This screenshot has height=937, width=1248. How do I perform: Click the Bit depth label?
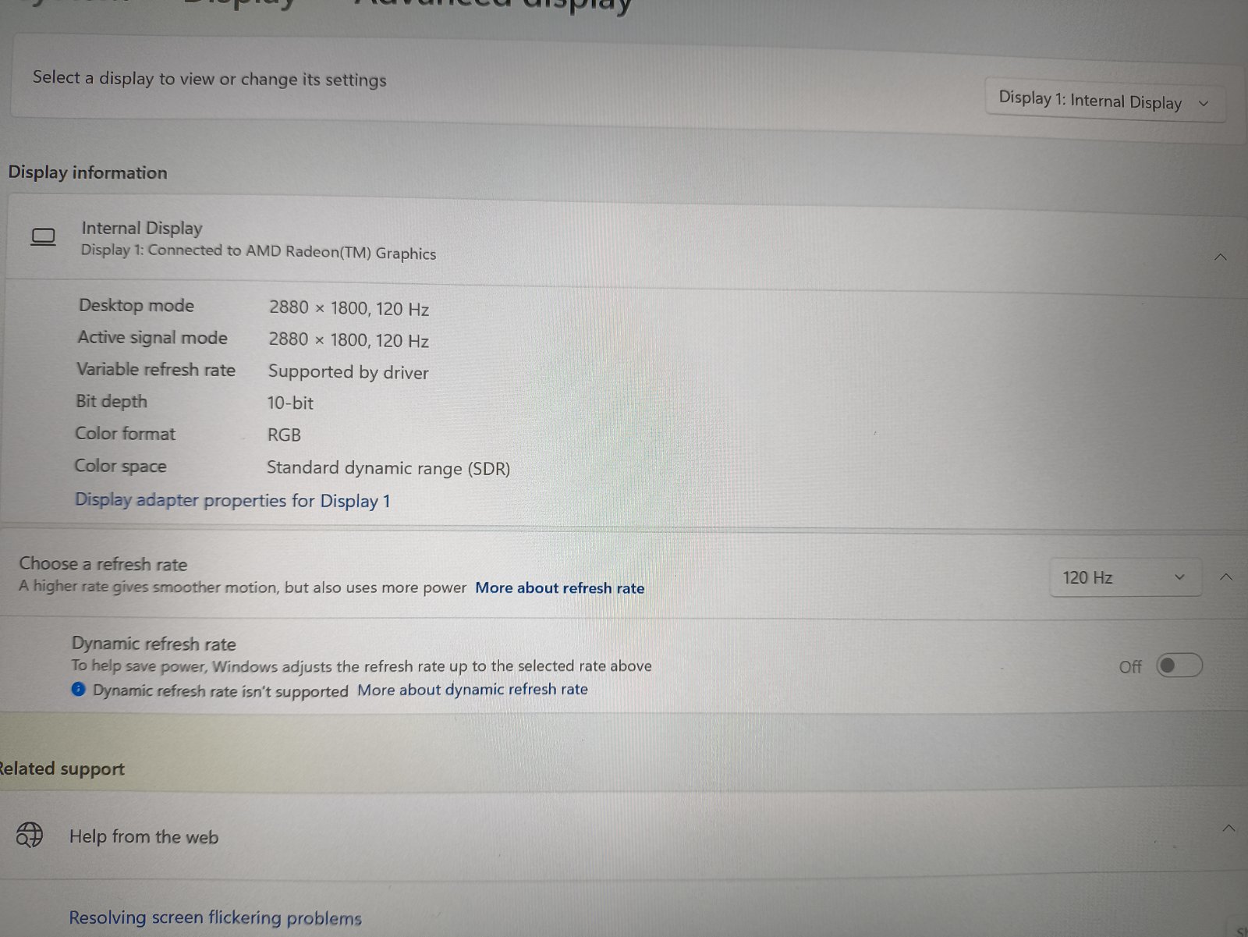[x=112, y=402]
